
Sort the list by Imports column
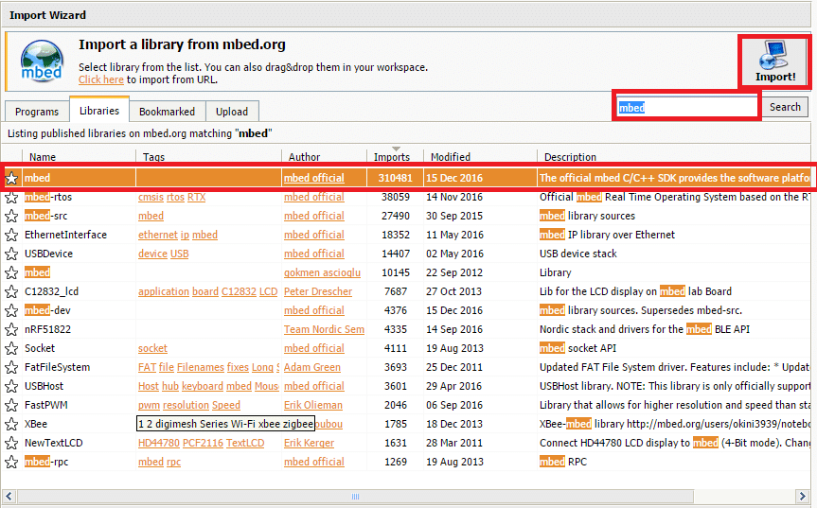392,157
